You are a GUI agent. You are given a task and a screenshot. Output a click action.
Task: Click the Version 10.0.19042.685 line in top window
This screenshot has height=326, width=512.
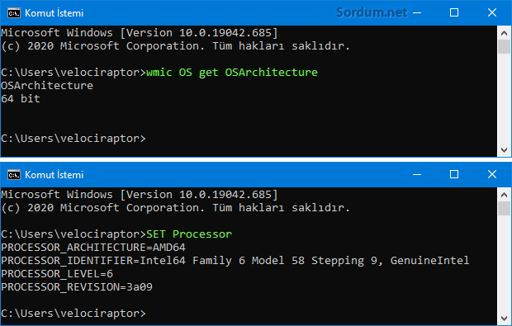click(x=140, y=33)
